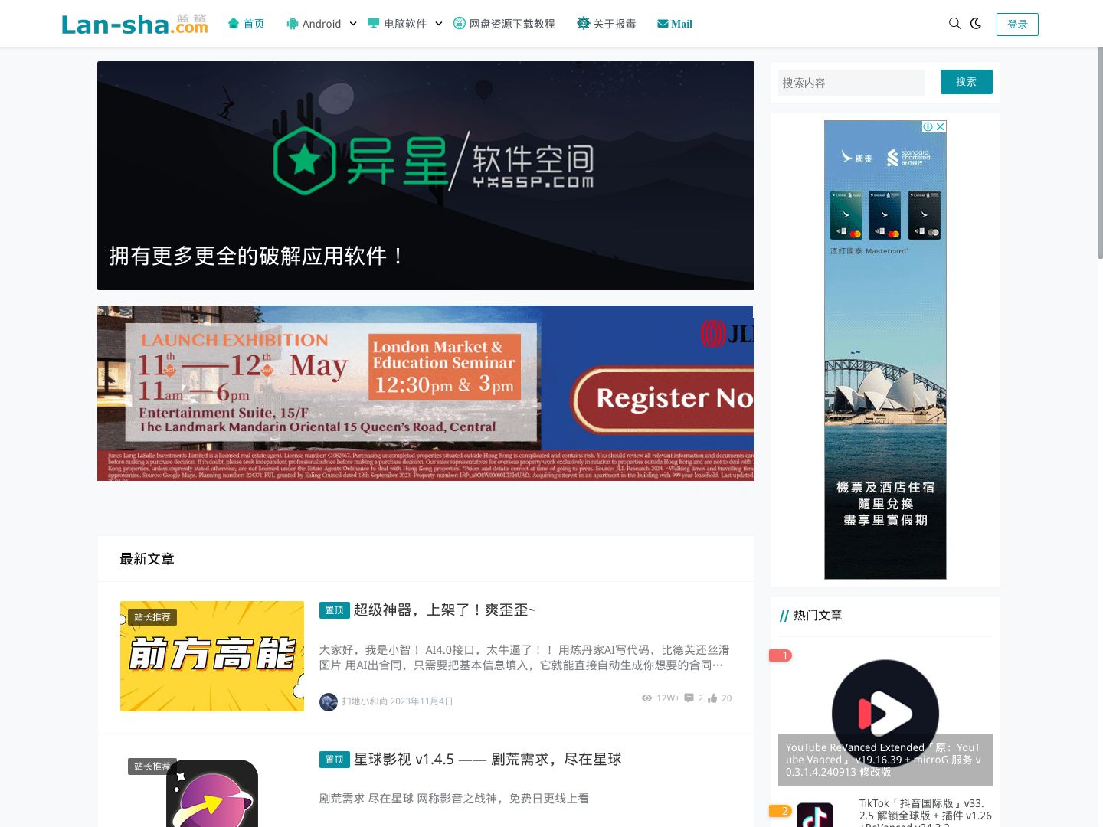This screenshot has width=1103, height=827.
Task: Click the comment icon with count 2
Action: (689, 698)
